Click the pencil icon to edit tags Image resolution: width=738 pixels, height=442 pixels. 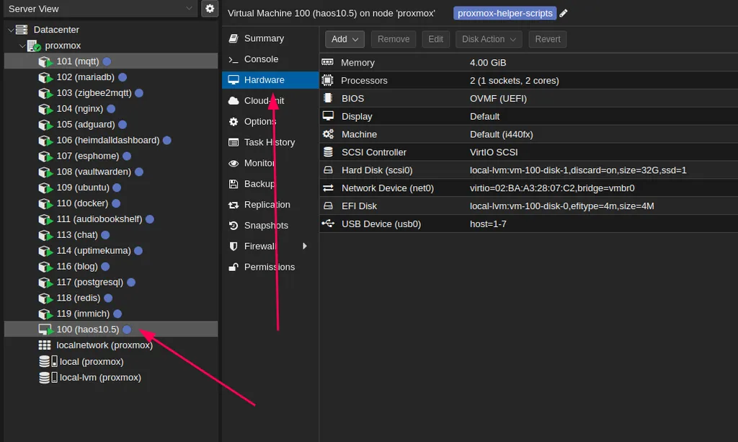click(564, 14)
